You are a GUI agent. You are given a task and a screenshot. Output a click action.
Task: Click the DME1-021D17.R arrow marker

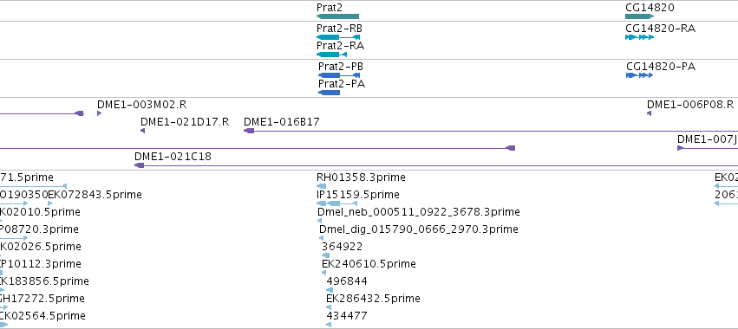(142, 131)
